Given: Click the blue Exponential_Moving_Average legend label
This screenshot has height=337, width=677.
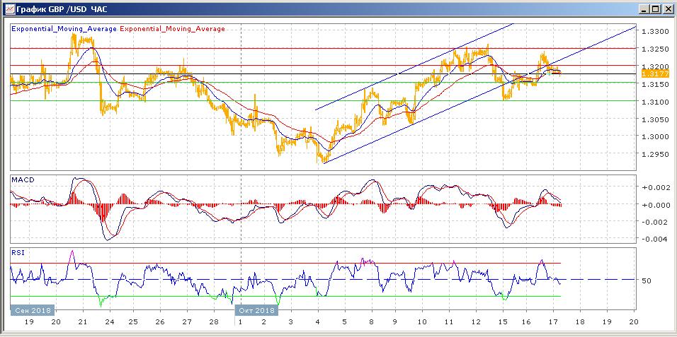Looking at the screenshot, I should click(x=64, y=29).
